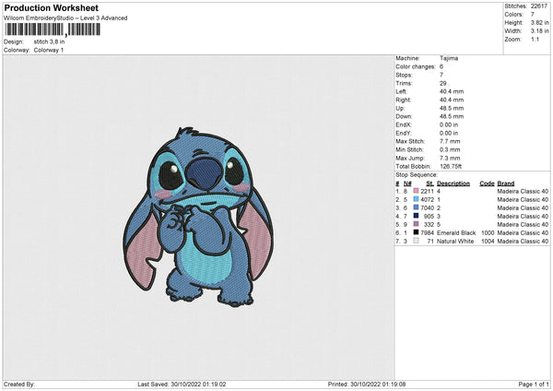Click the Machine Tajima value

(x=450, y=57)
